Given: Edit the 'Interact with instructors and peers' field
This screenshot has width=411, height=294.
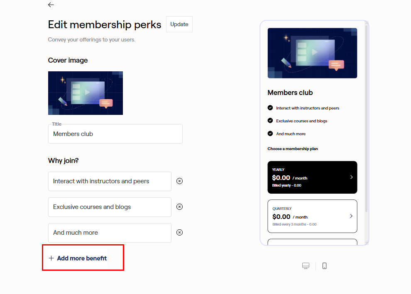Looking at the screenshot, I should click(x=110, y=181).
